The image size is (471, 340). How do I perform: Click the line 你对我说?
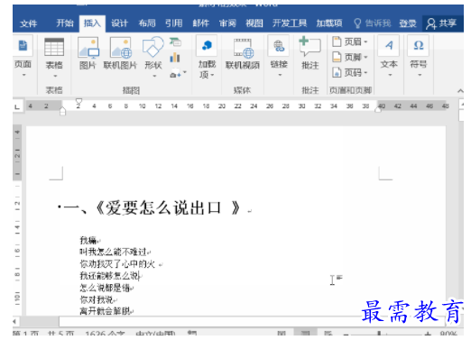[x=97, y=299]
